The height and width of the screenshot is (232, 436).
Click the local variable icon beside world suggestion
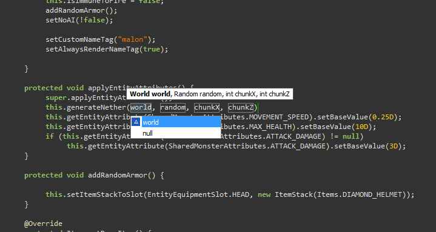click(136, 122)
